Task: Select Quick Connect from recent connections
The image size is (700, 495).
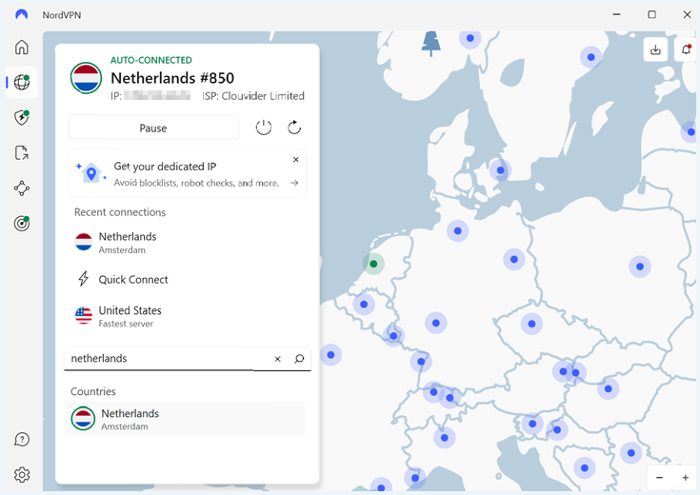Action: [188, 280]
